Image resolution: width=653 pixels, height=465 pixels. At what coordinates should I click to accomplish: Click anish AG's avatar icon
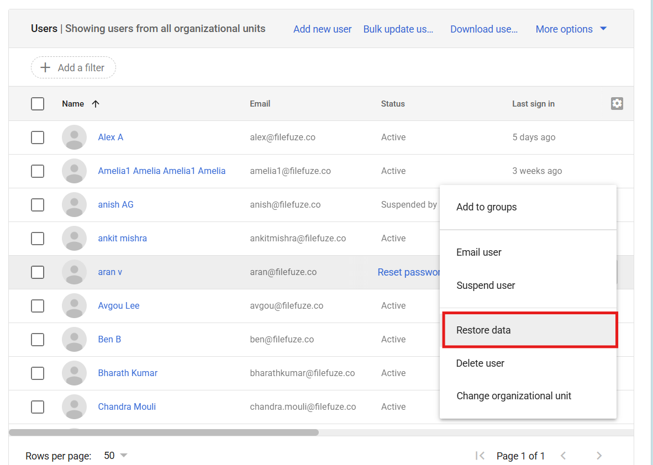point(74,204)
